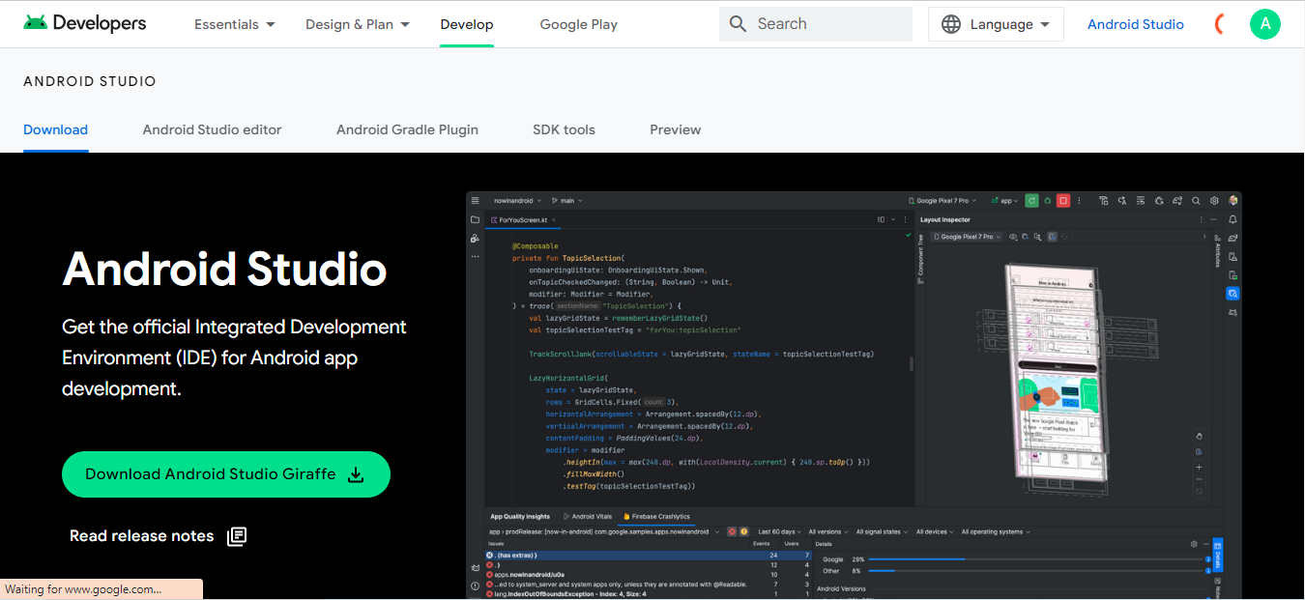Open the Language dropdown arrow
Viewport: 1305px width, 600px height.
click(1046, 24)
